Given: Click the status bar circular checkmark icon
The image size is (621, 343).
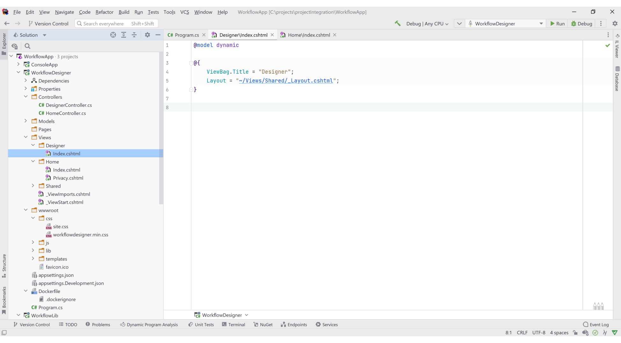Looking at the screenshot, I should [x=595, y=332].
